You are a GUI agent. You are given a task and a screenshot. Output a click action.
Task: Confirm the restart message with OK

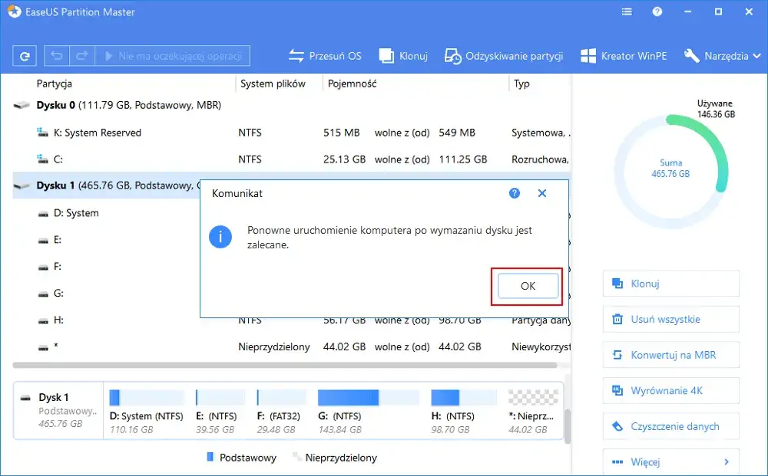coord(527,285)
